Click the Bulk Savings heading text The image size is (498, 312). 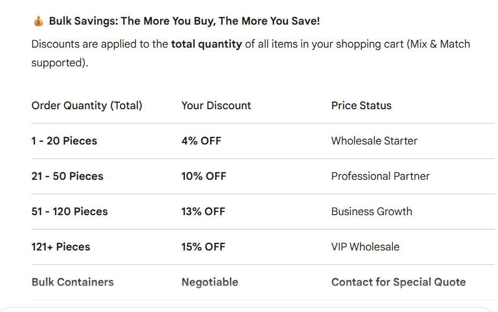[x=184, y=21]
